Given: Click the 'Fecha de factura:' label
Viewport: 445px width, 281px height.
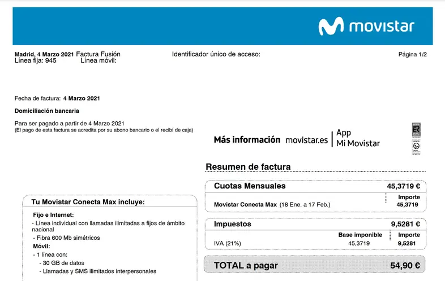Looking at the screenshot, I should [x=37, y=99].
